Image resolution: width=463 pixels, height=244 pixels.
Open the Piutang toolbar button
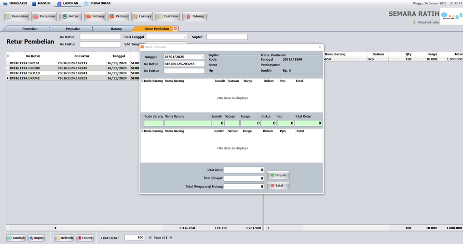pyautogui.click(x=119, y=16)
